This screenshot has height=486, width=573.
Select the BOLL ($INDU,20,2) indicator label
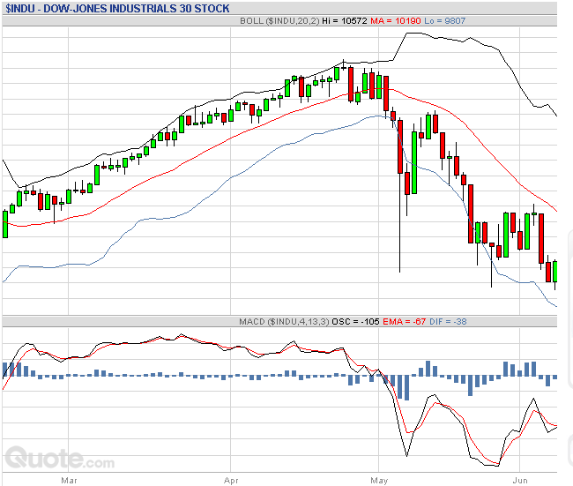click(x=280, y=21)
